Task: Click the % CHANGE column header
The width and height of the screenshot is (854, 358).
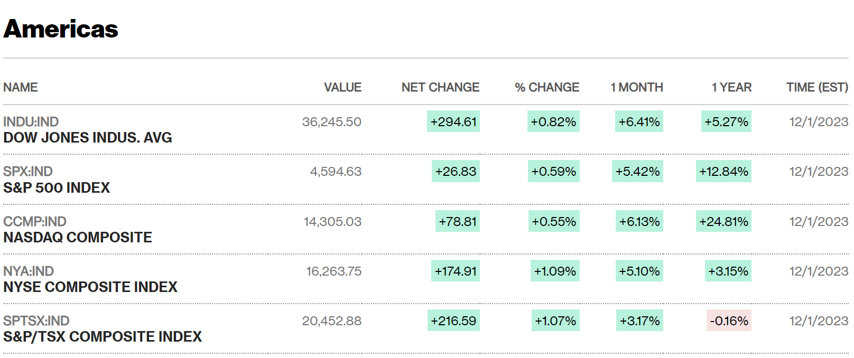Action: (547, 88)
